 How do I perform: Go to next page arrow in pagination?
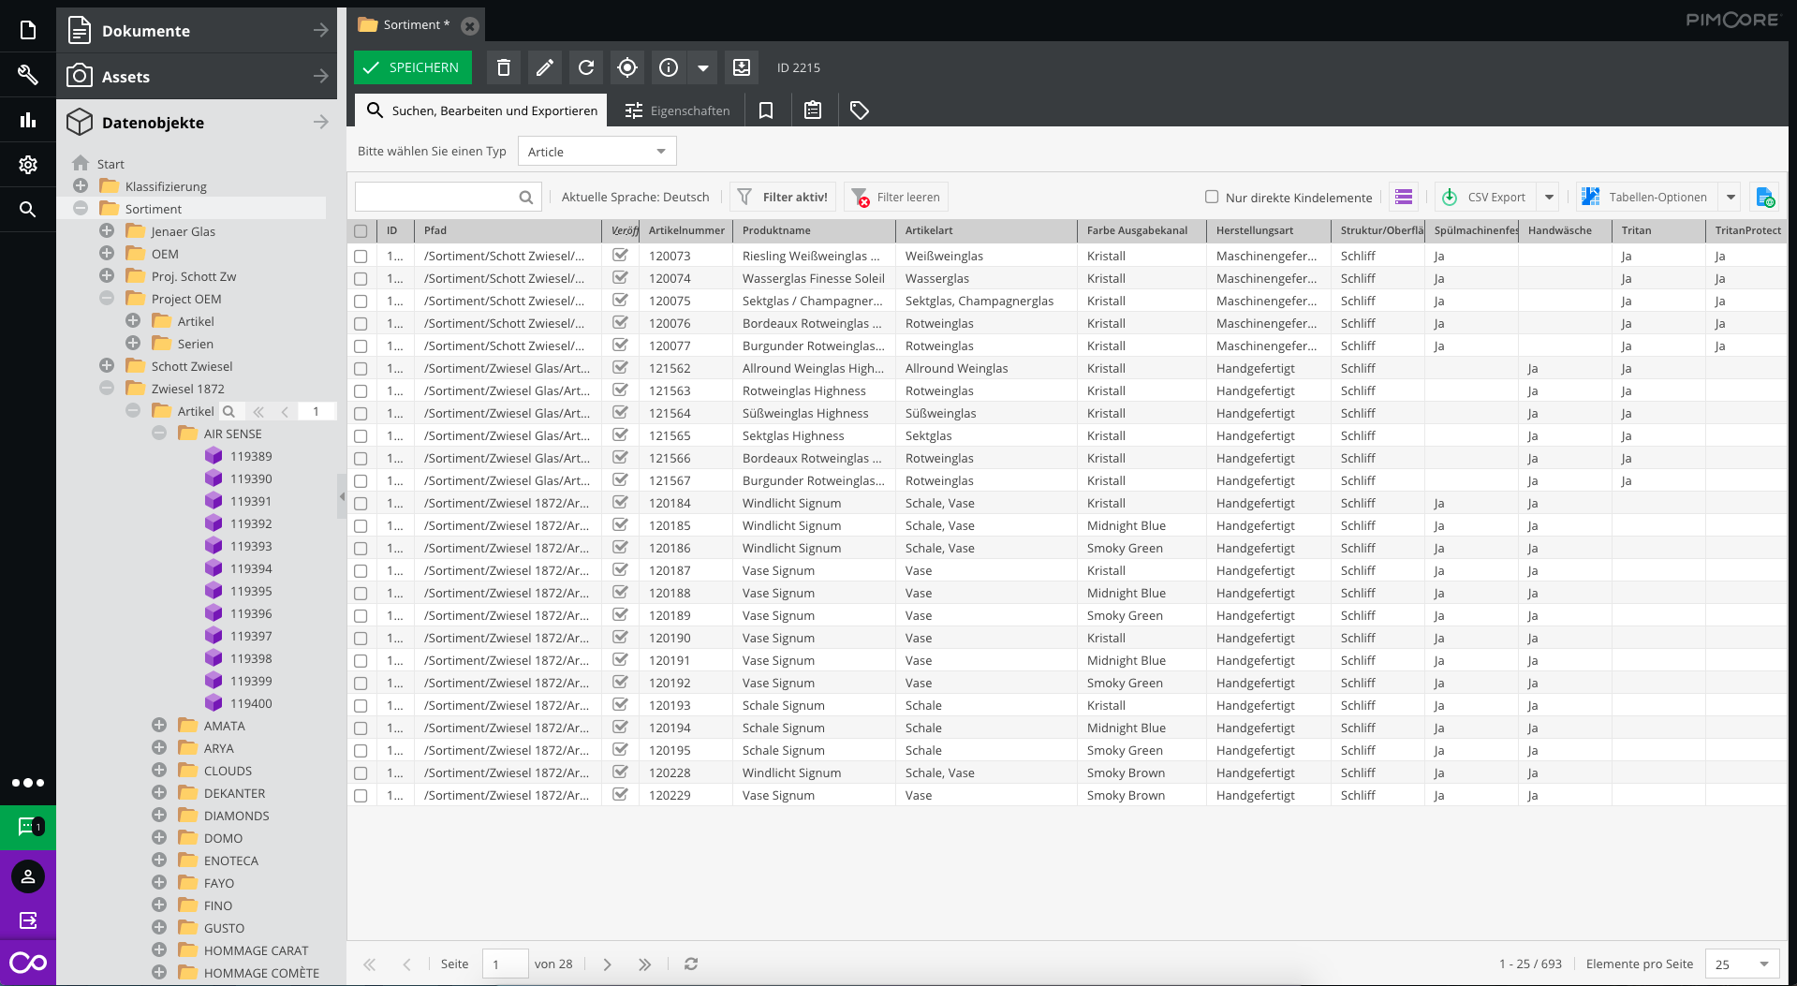[607, 964]
